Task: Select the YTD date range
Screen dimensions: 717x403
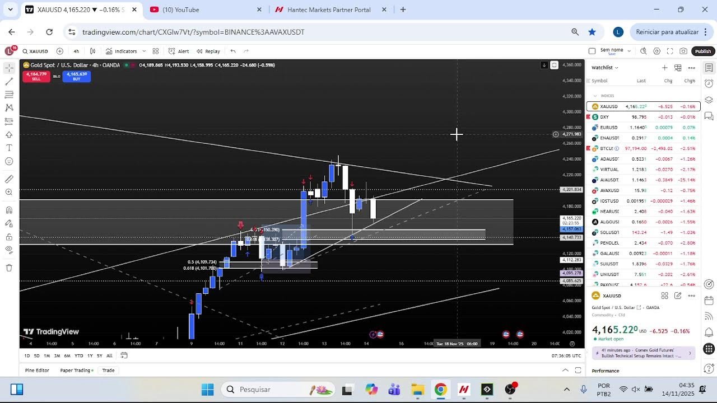Action: (x=78, y=355)
